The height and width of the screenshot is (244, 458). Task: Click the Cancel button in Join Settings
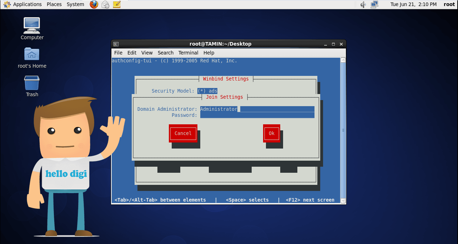[183, 133]
